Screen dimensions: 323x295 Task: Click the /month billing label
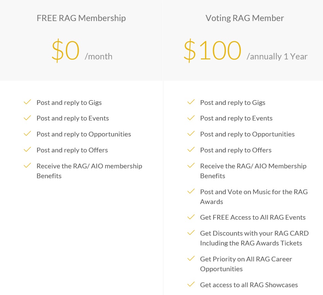[x=98, y=56]
